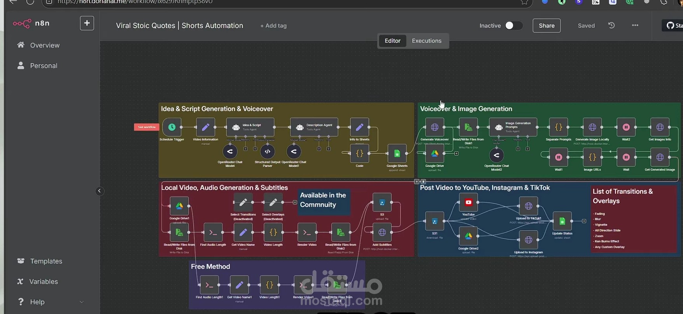This screenshot has height=314, width=683.
Task: Select the Get Generated Image node
Action: click(660, 157)
